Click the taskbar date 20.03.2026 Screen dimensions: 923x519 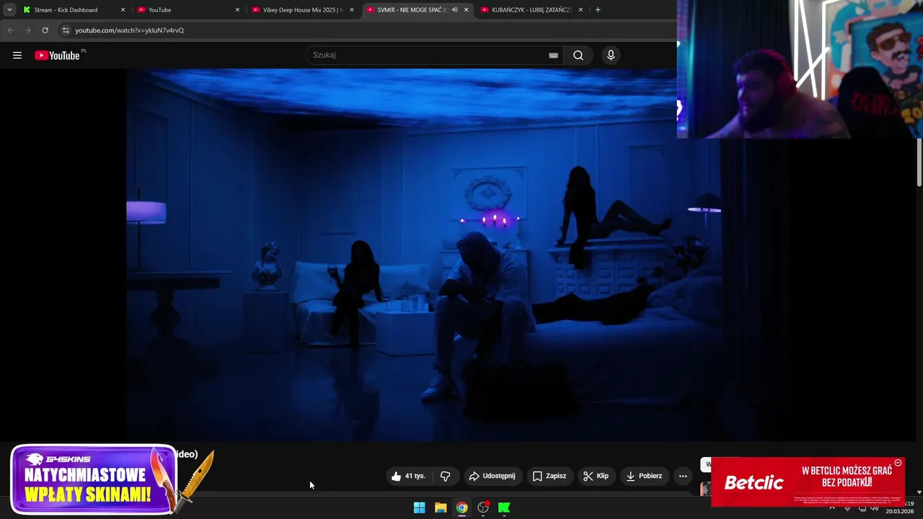point(900,511)
